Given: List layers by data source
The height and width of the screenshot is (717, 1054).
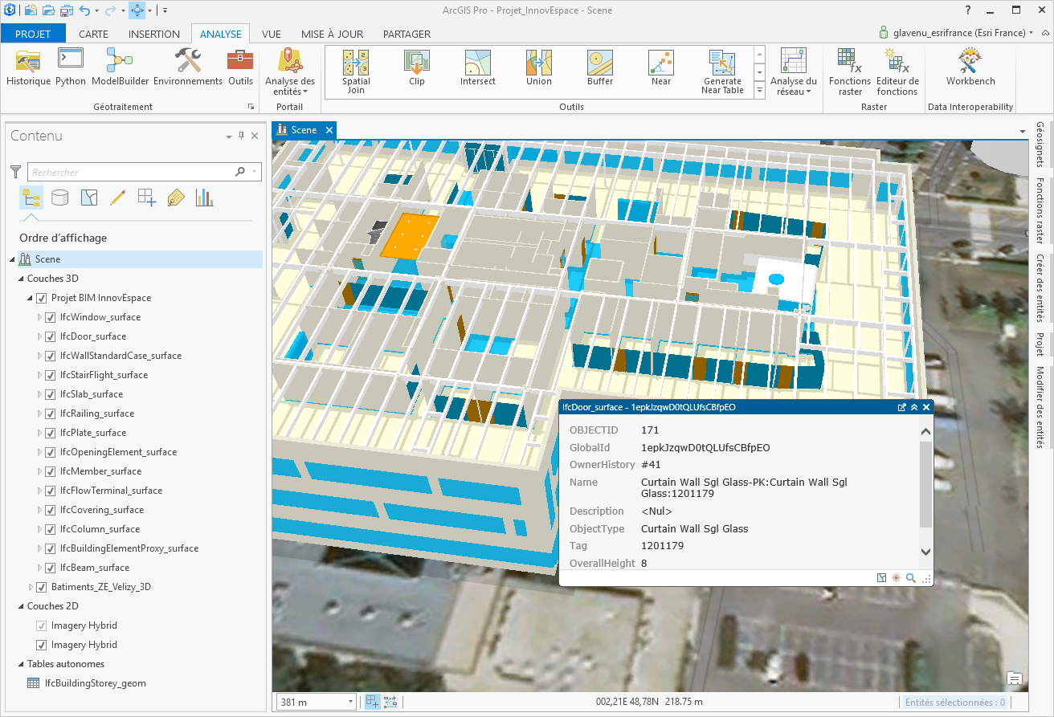Looking at the screenshot, I should pos(59,198).
